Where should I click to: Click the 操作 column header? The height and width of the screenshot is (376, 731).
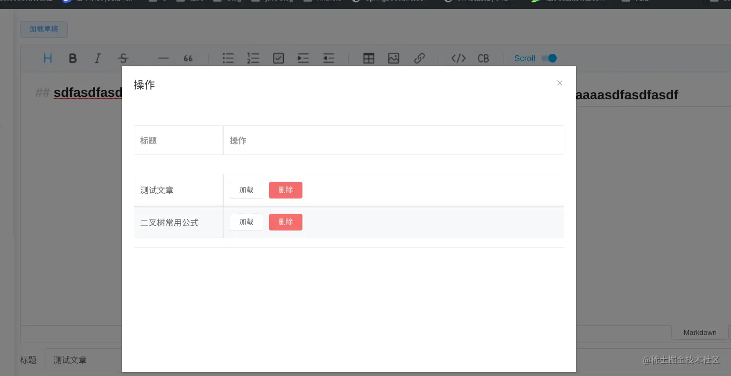click(394, 140)
